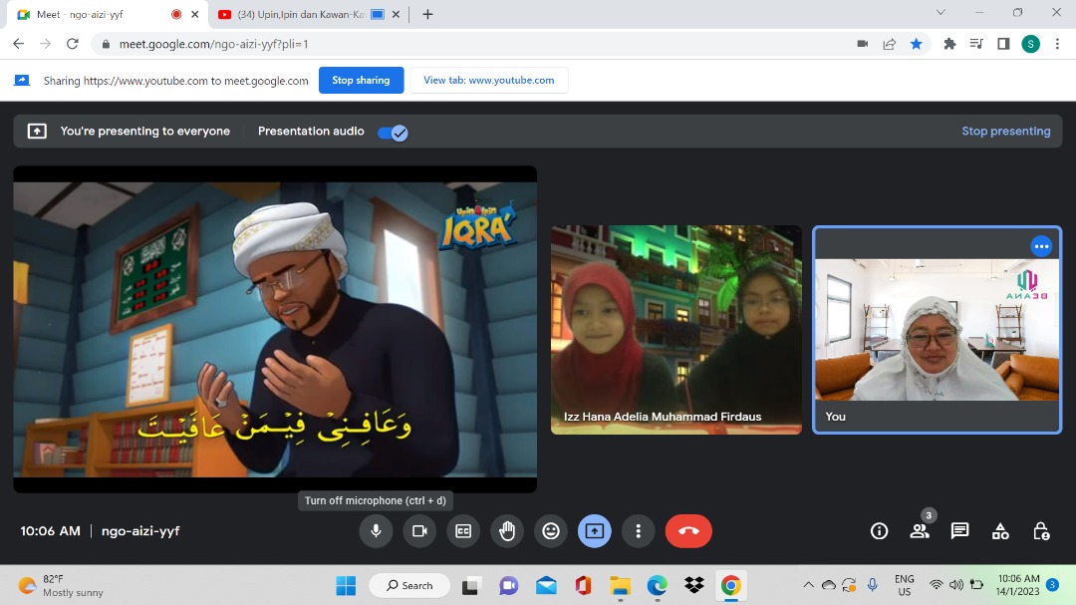Viewport: 1076px width, 605px height.
Task: Close the YouTube Upin Ipin tab
Action: click(x=396, y=14)
